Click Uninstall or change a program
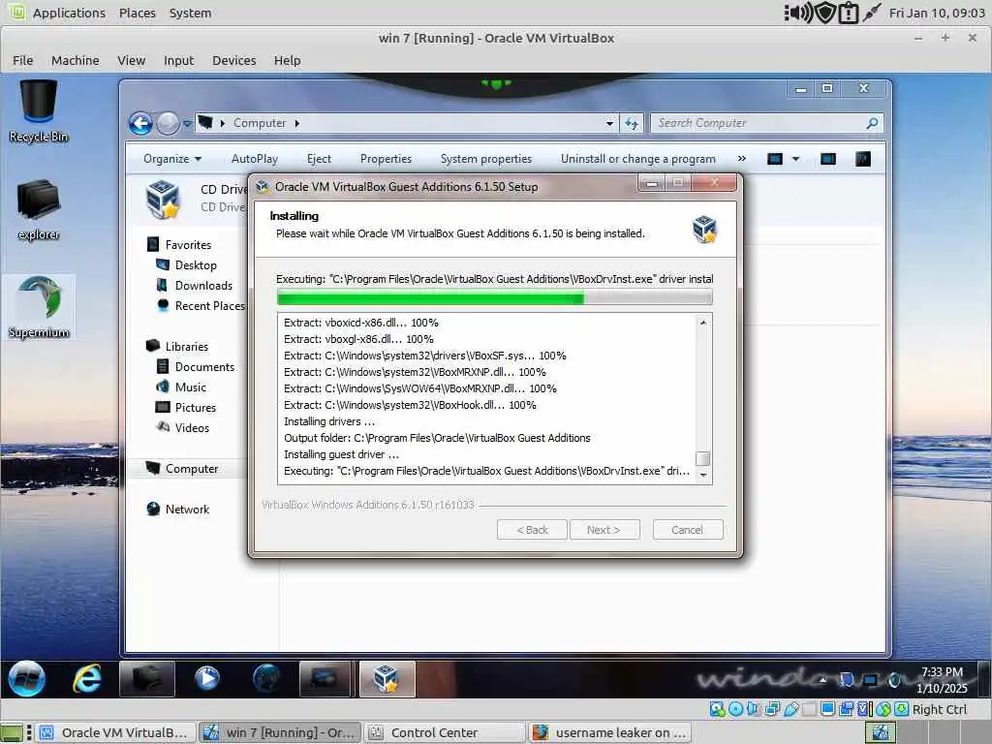The image size is (992, 744). (x=637, y=159)
